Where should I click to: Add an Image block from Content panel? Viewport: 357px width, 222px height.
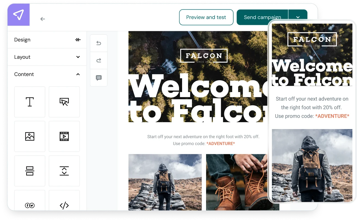[29, 136]
